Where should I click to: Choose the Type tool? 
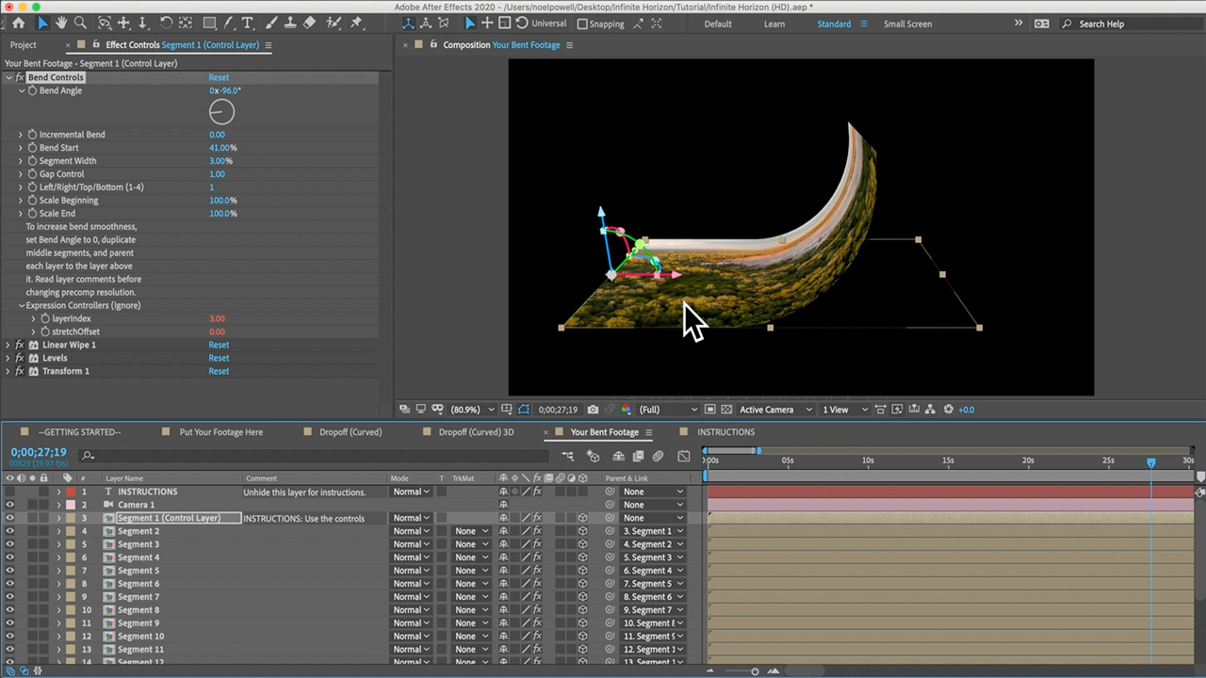pyautogui.click(x=247, y=24)
